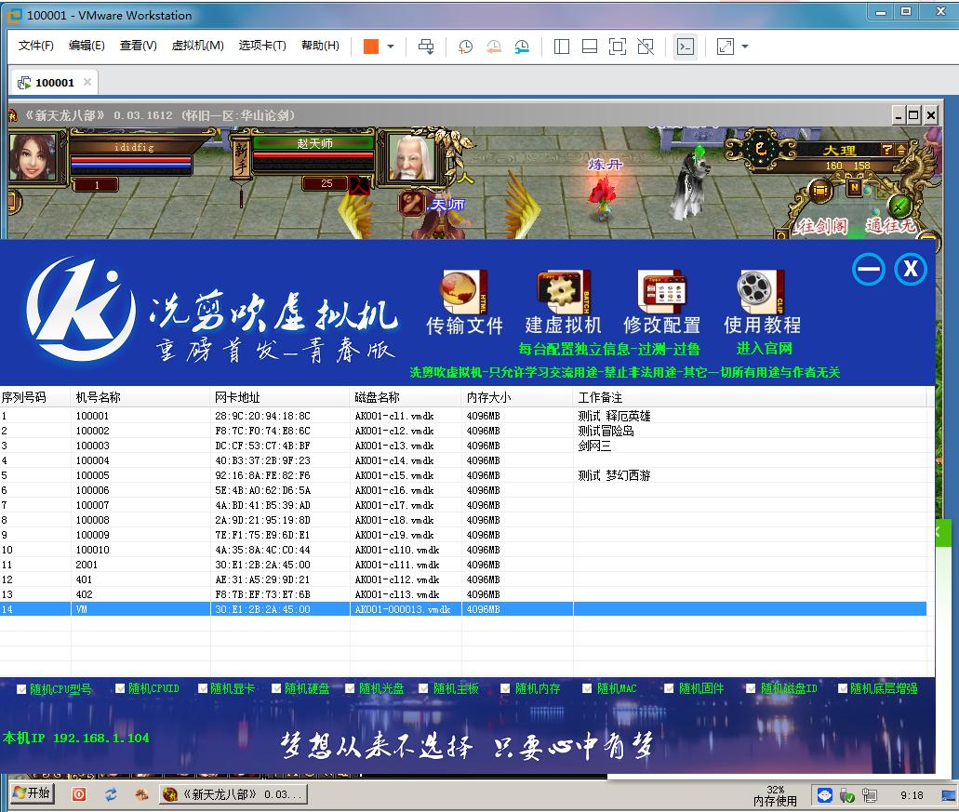Image resolution: width=959 pixels, height=812 pixels.
Task: Select the row for machine 100005
Action: coord(93,475)
